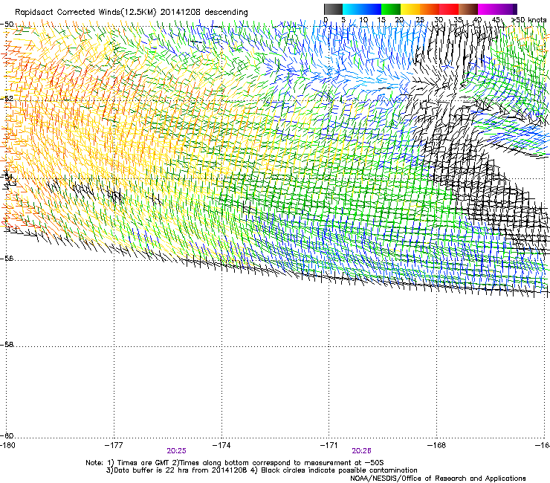
Task: Click the legend tick label '10'
Action: click(363, 20)
